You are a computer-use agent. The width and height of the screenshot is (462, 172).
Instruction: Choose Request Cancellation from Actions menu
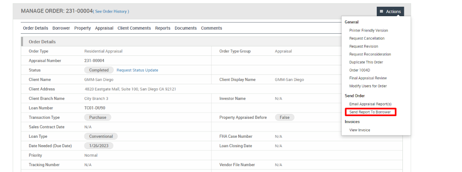point(367,38)
